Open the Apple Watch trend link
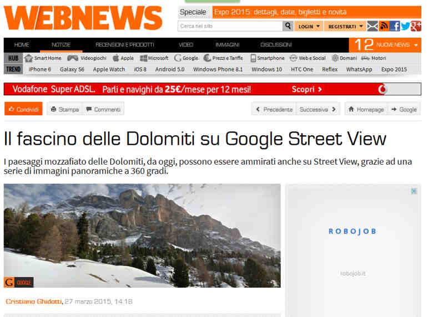The width and height of the screenshot is (433, 317). coord(109,69)
